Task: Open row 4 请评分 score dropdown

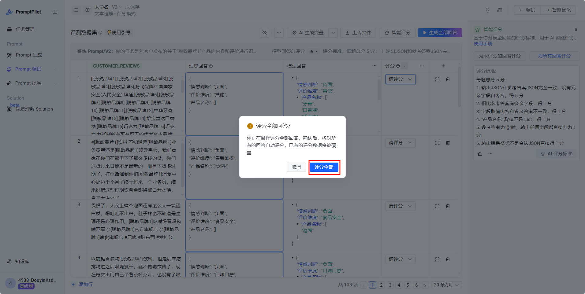Action: (x=401, y=259)
